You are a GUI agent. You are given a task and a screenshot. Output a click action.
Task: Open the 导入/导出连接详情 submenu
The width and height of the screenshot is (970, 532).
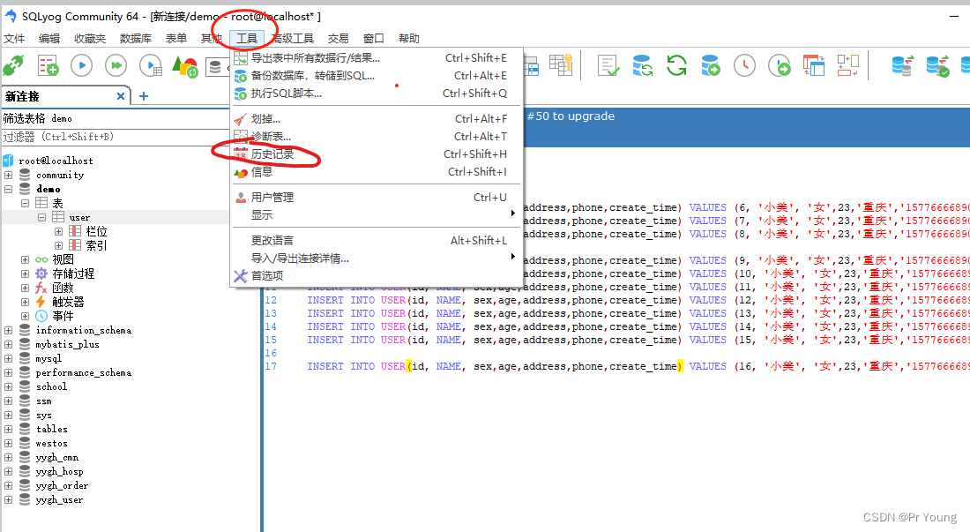coord(377,259)
